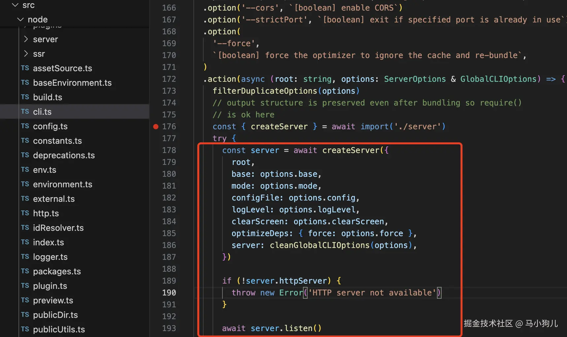Click the TS icon beside index.ts
Viewport: 567px width, 337px height.
point(25,242)
